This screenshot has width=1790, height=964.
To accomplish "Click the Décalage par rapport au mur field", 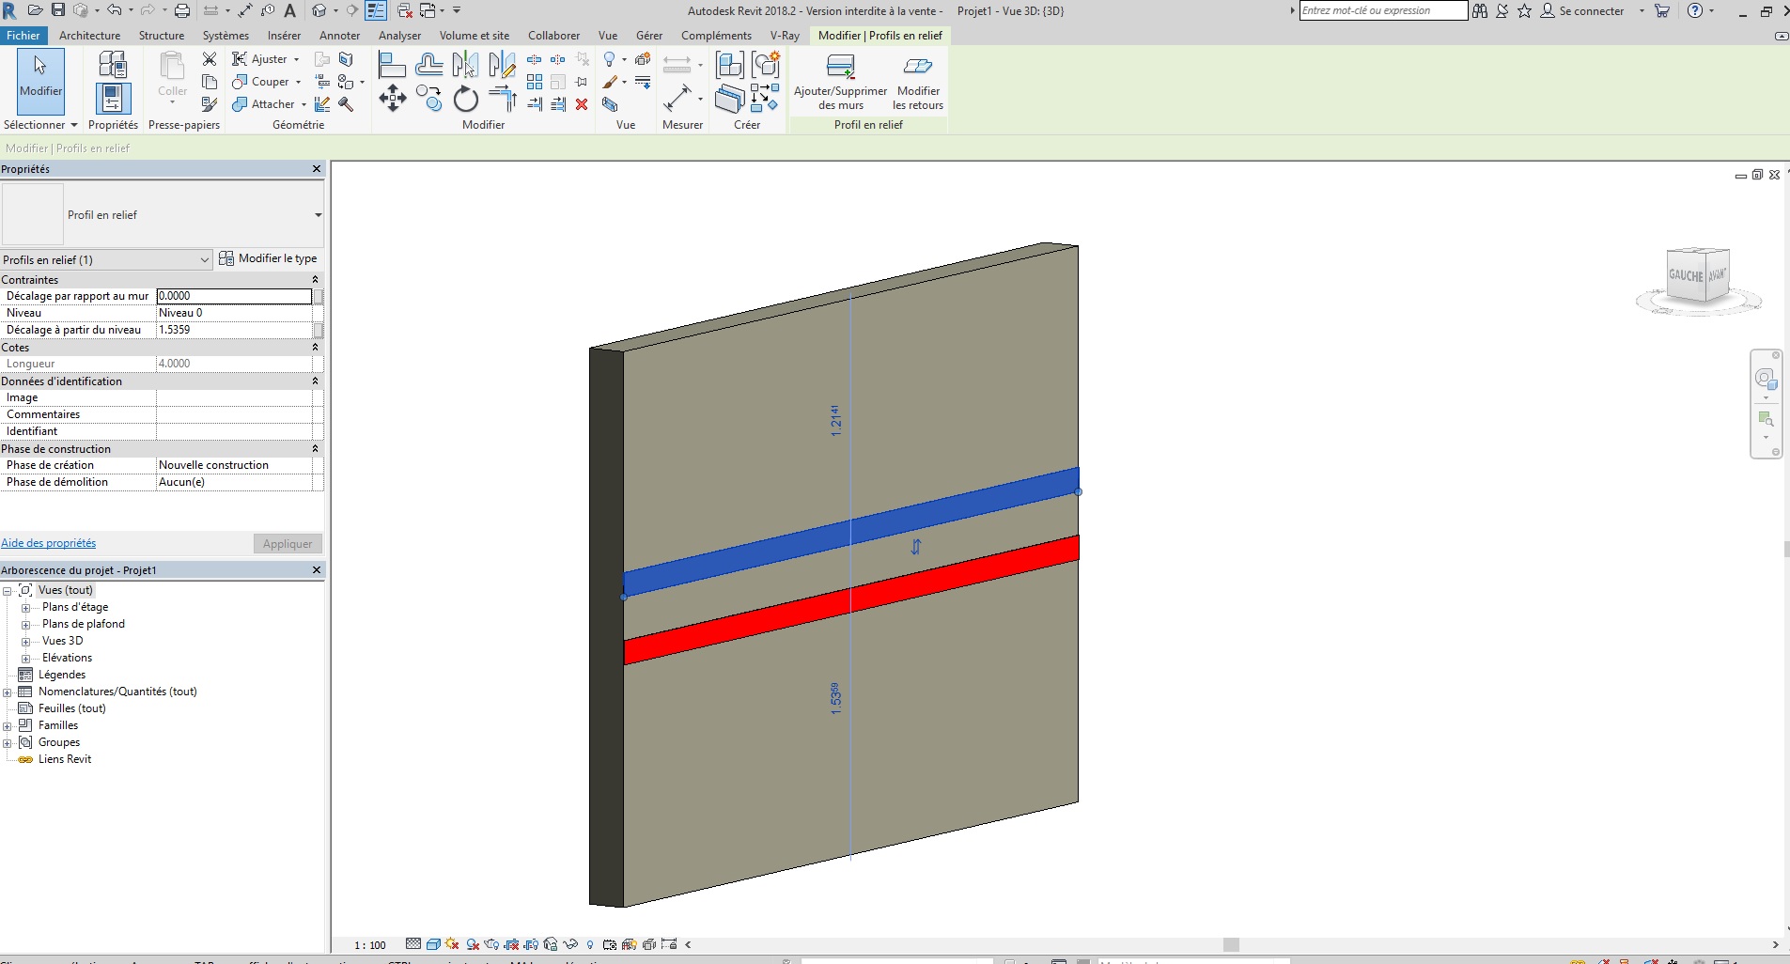I will coord(233,296).
